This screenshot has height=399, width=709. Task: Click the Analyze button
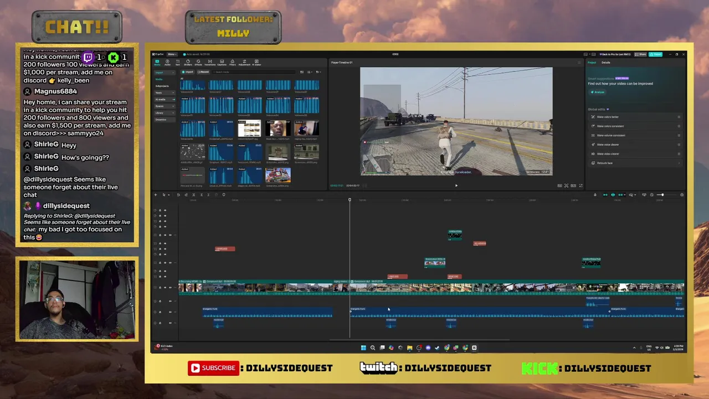(598, 92)
